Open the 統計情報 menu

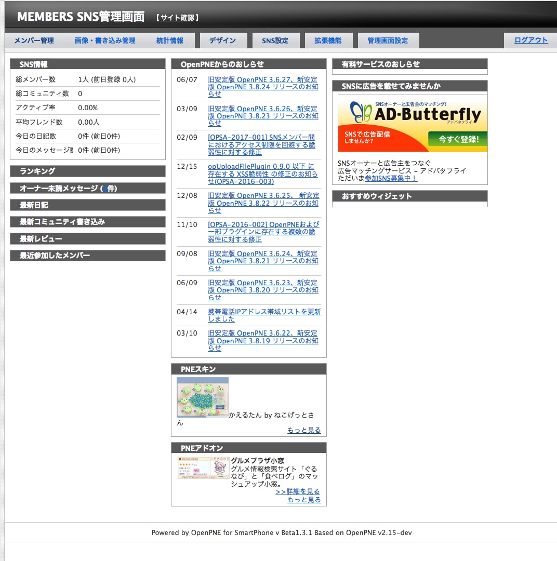(x=170, y=41)
